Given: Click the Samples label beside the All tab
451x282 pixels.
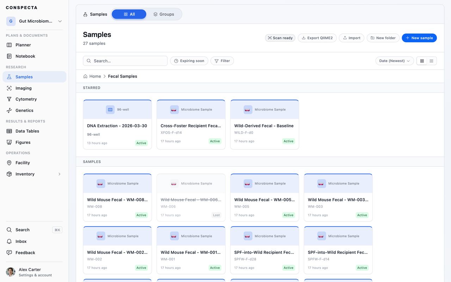Looking at the screenshot, I should [99, 14].
